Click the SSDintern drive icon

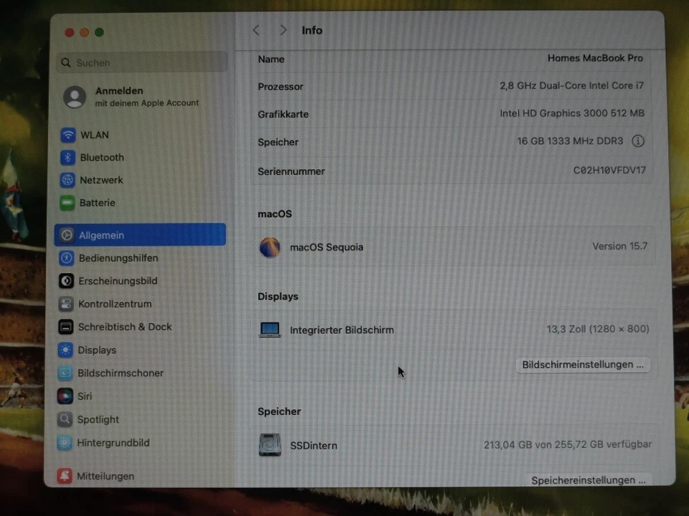pyautogui.click(x=270, y=445)
